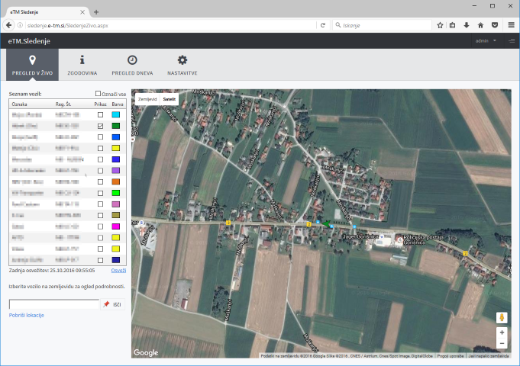520x366 pixels.
Task: Open Street View pegman on the map
Action: pyautogui.click(x=502, y=317)
